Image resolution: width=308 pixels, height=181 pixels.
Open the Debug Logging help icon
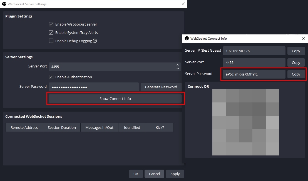[95, 41]
